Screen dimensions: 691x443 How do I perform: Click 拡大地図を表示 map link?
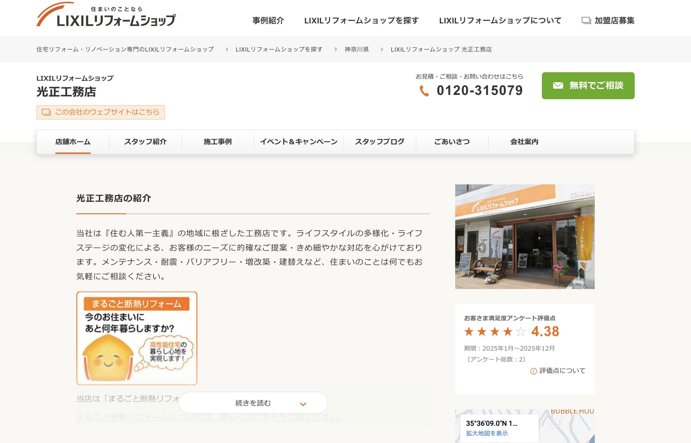click(x=487, y=433)
